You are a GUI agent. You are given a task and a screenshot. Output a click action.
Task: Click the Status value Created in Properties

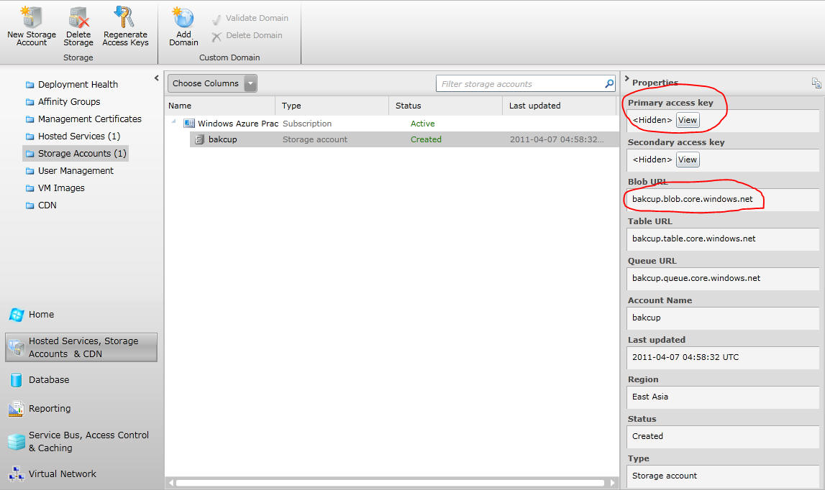[x=647, y=436]
